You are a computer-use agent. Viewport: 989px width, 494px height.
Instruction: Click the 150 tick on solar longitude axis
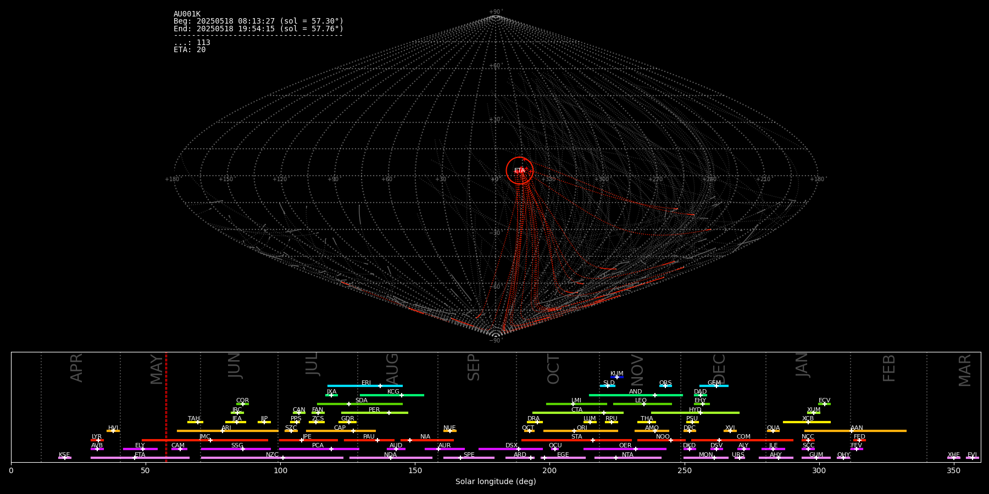(x=415, y=470)
